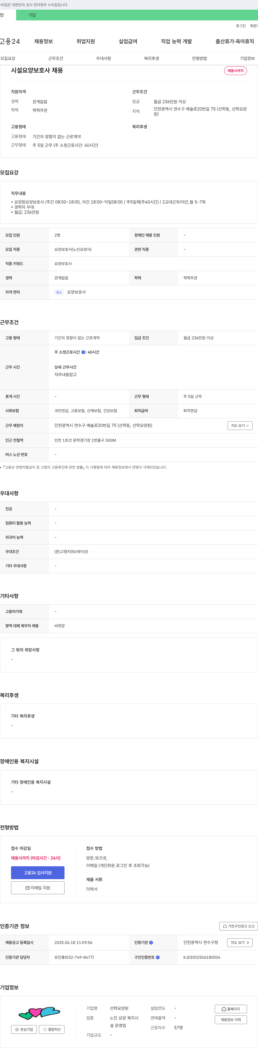Open the 채용정보 menu

[44, 41]
